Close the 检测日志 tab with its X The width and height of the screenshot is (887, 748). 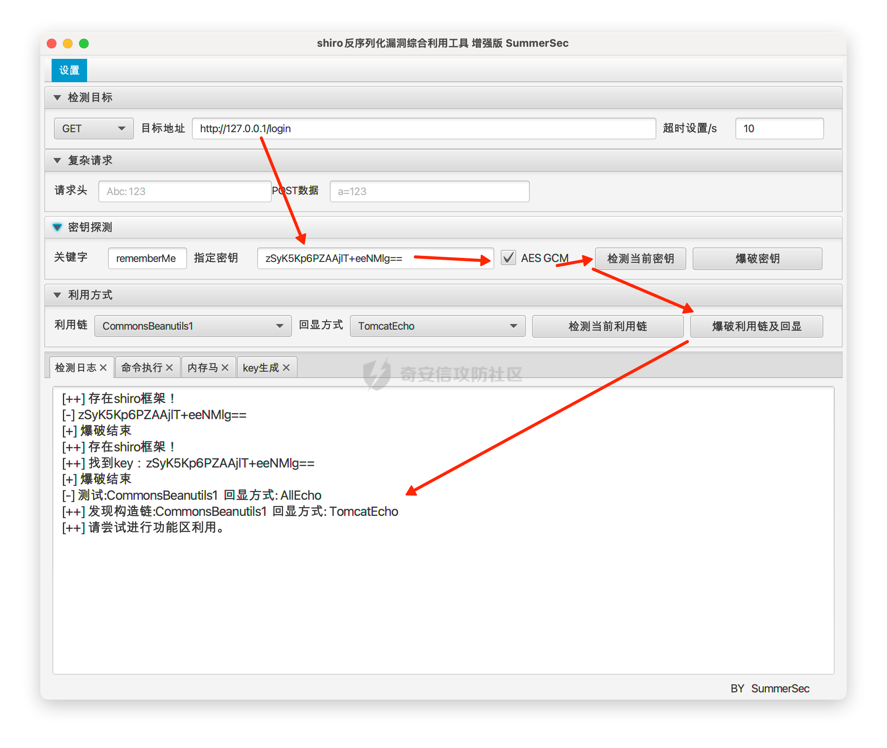click(x=103, y=368)
